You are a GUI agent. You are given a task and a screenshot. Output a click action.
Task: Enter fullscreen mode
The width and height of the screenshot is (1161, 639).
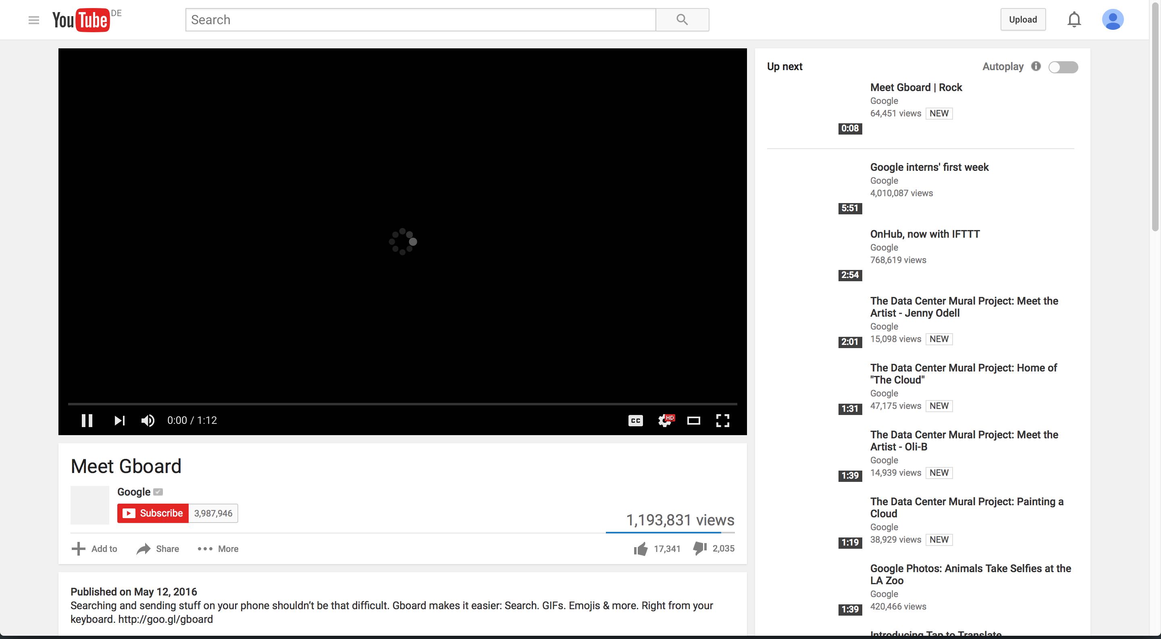(x=722, y=420)
